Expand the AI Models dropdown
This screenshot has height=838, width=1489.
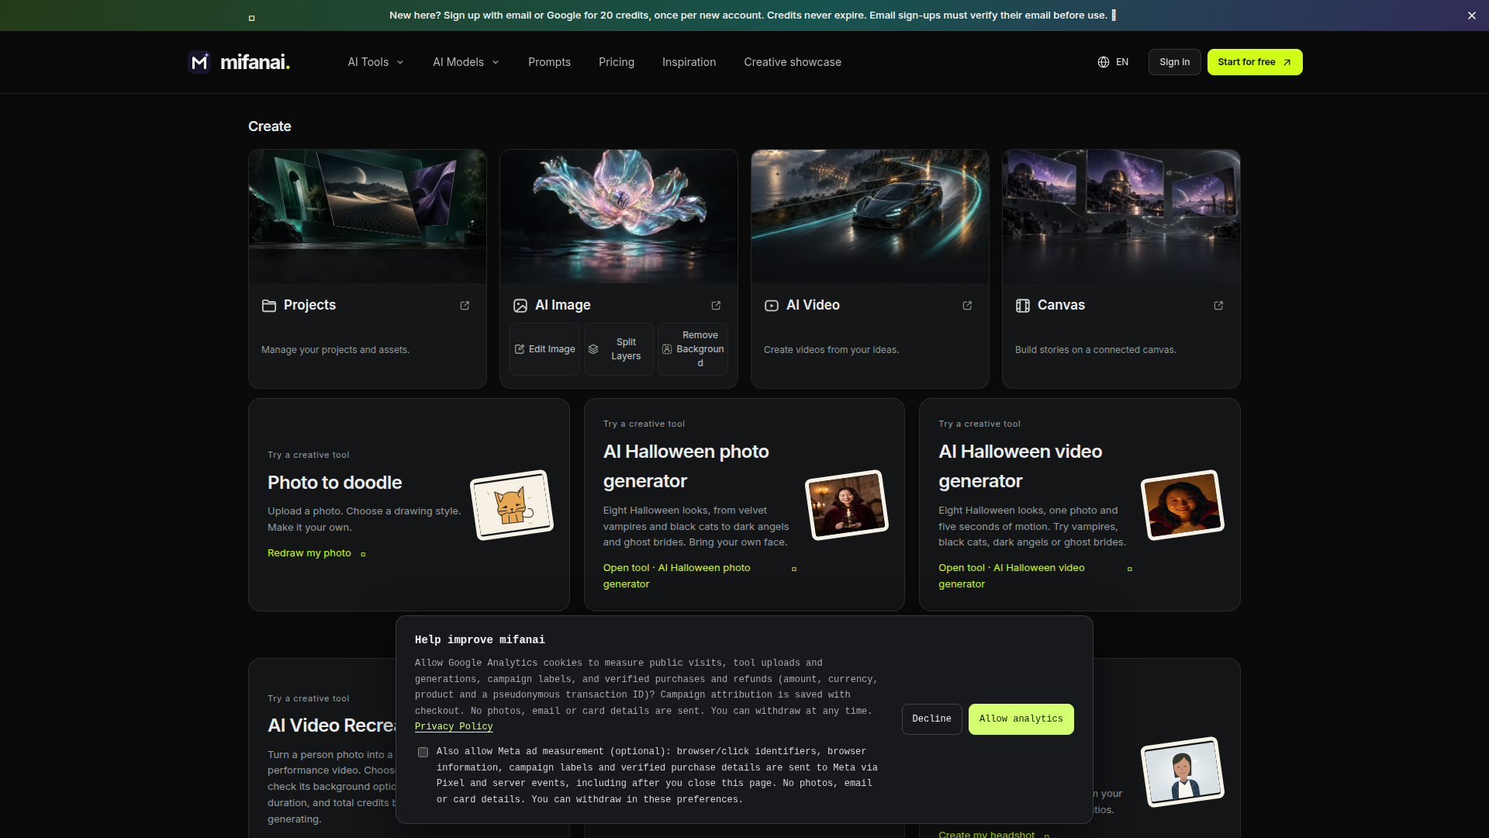pyautogui.click(x=465, y=62)
